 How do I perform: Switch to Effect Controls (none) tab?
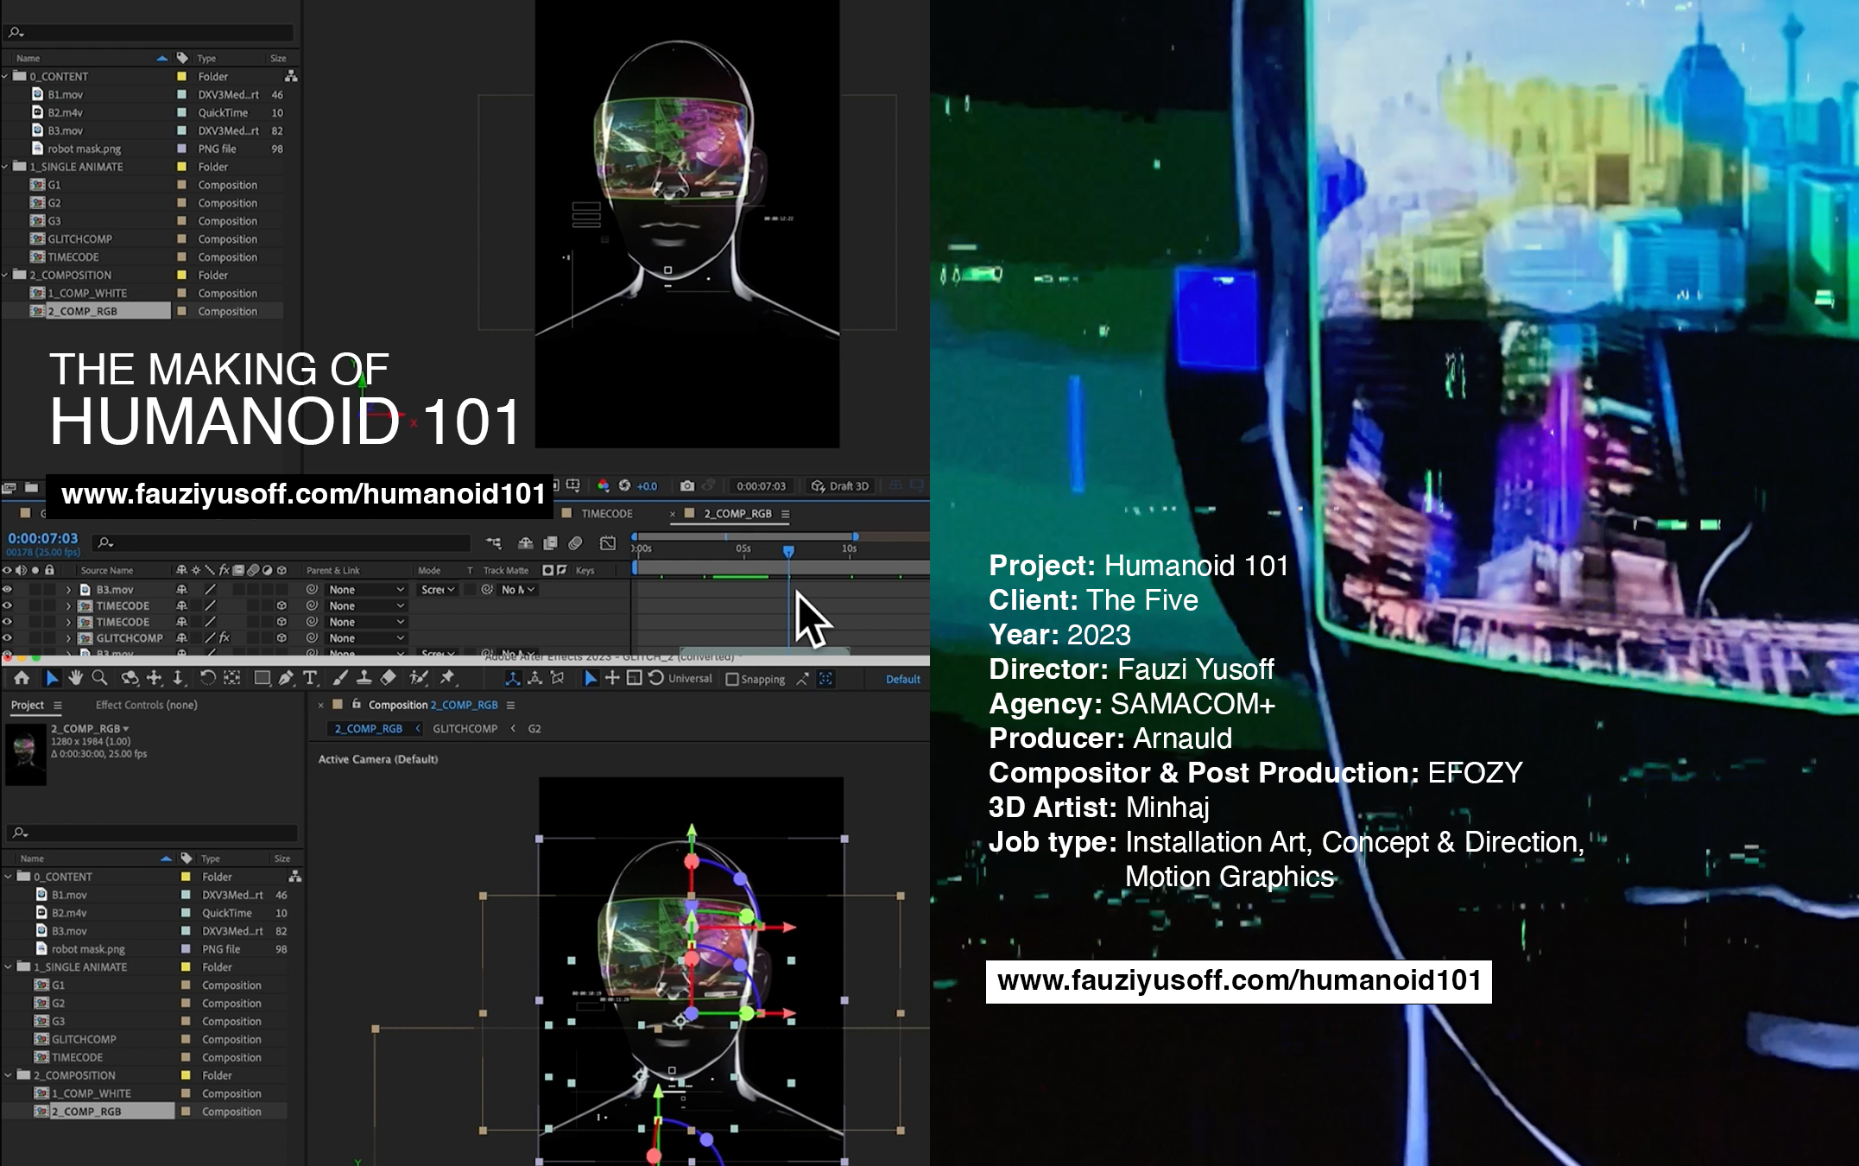[x=146, y=705]
